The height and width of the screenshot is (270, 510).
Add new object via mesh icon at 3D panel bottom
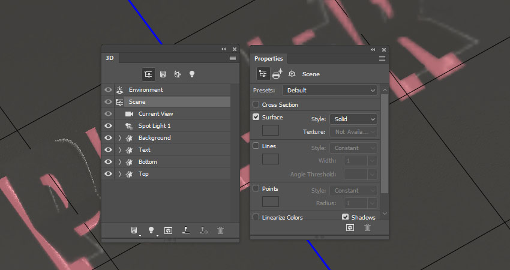[x=134, y=230]
